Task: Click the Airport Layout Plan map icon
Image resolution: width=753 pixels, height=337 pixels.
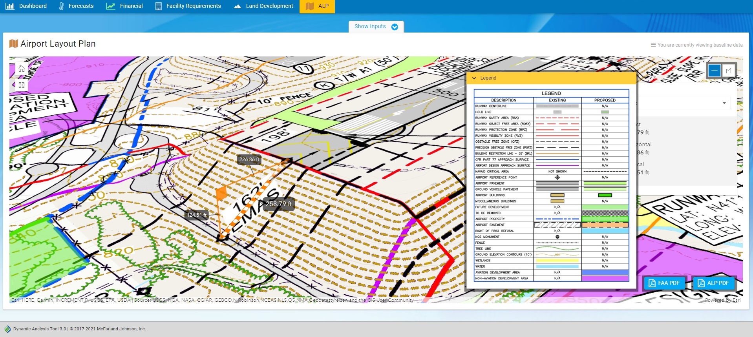Action: point(14,43)
